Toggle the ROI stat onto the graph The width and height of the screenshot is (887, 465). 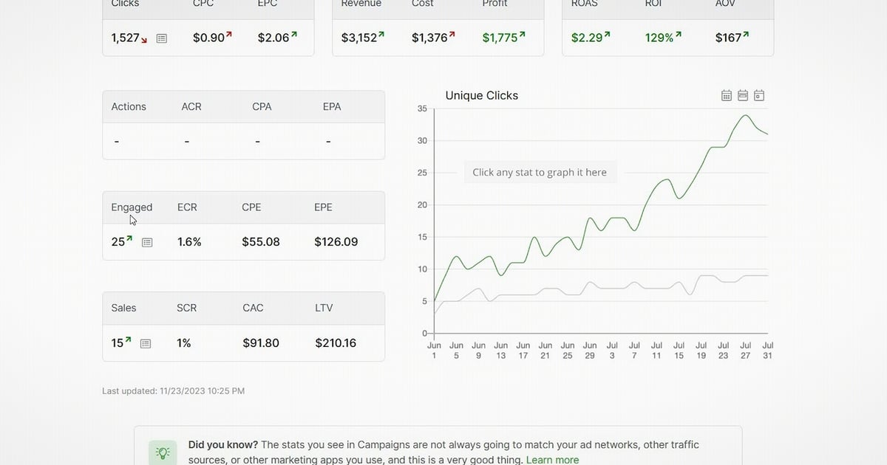tap(659, 37)
